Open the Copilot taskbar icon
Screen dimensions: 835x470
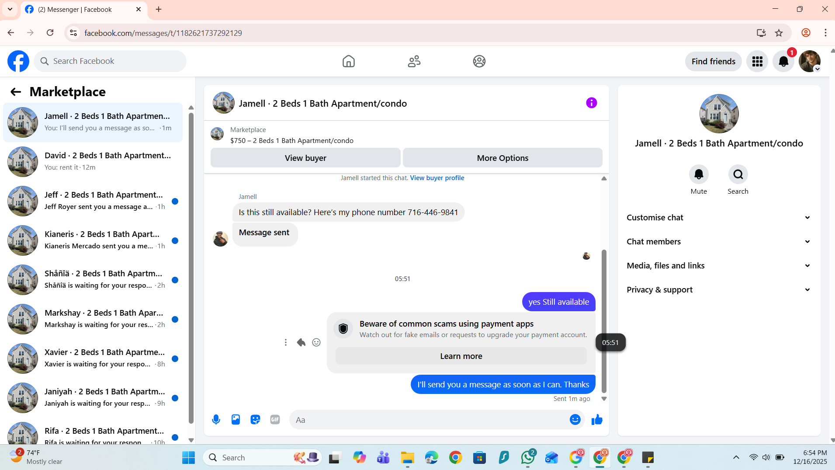359,457
